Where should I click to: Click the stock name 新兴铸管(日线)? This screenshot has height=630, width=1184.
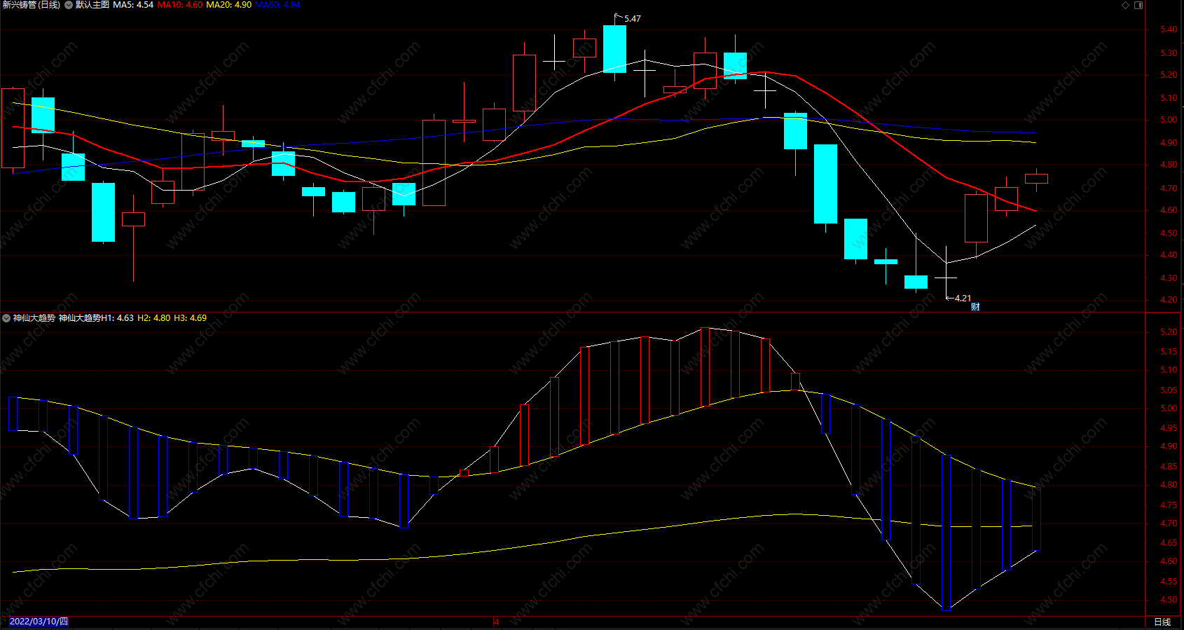pos(31,5)
